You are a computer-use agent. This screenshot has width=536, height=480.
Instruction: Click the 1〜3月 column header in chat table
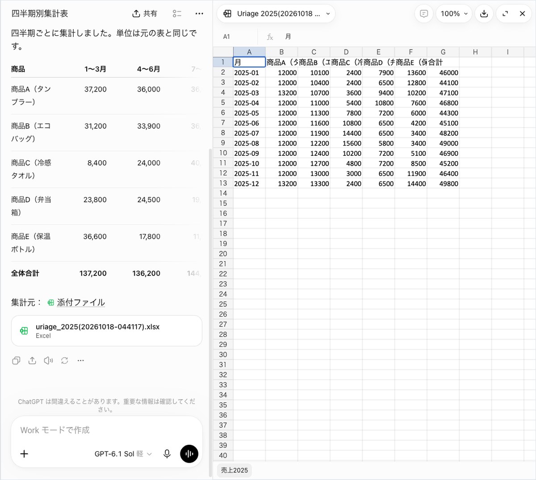point(95,69)
